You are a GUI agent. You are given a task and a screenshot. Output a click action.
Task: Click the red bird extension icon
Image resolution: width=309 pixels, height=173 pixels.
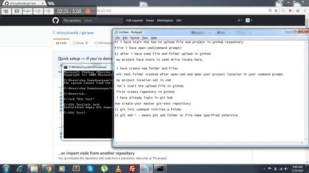pos(290,11)
